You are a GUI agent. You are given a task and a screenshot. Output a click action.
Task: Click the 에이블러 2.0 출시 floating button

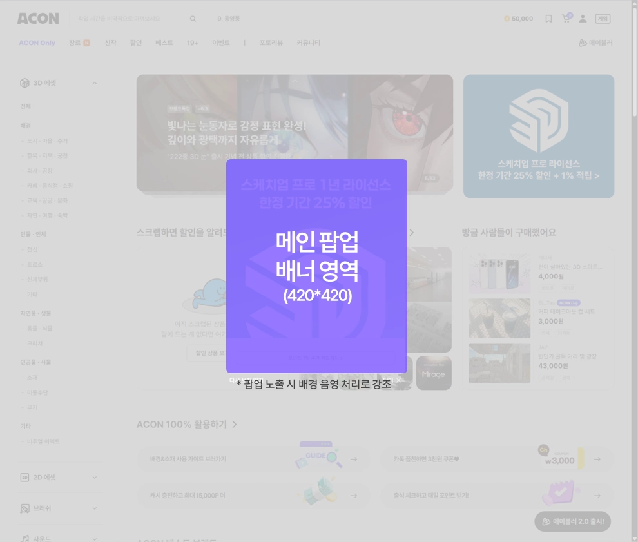[x=572, y=521]
